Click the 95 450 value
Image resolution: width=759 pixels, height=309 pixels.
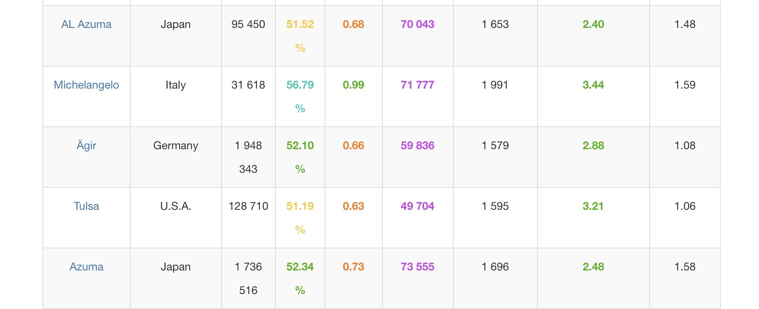pos(248,24)
